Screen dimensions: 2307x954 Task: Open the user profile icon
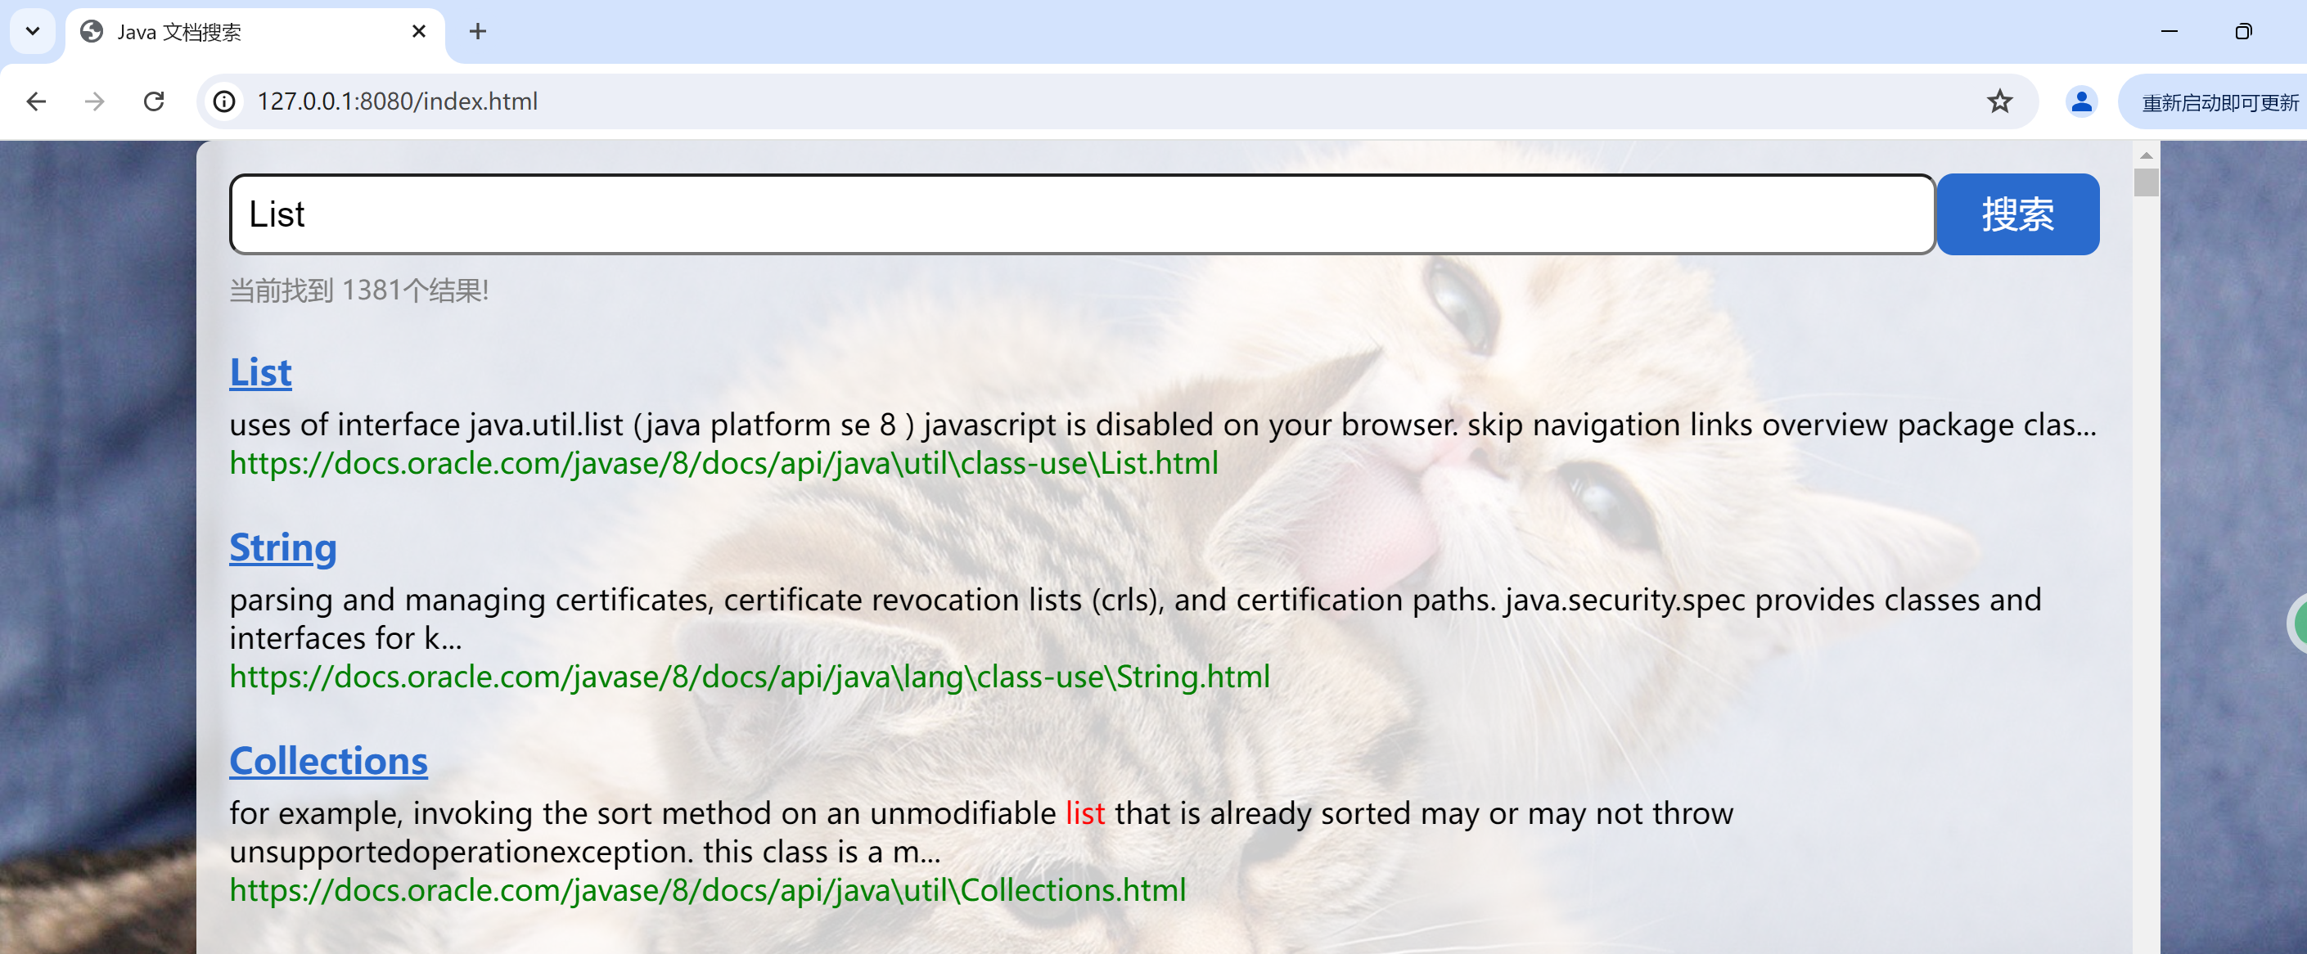click(x=2081, y=101)
